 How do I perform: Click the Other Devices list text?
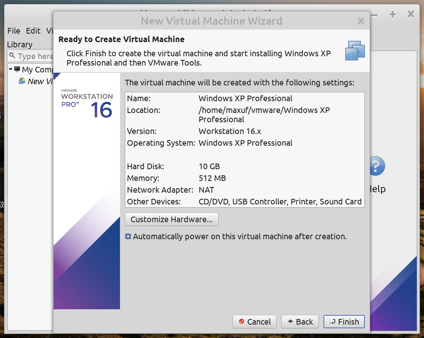(x=280, y=202)
